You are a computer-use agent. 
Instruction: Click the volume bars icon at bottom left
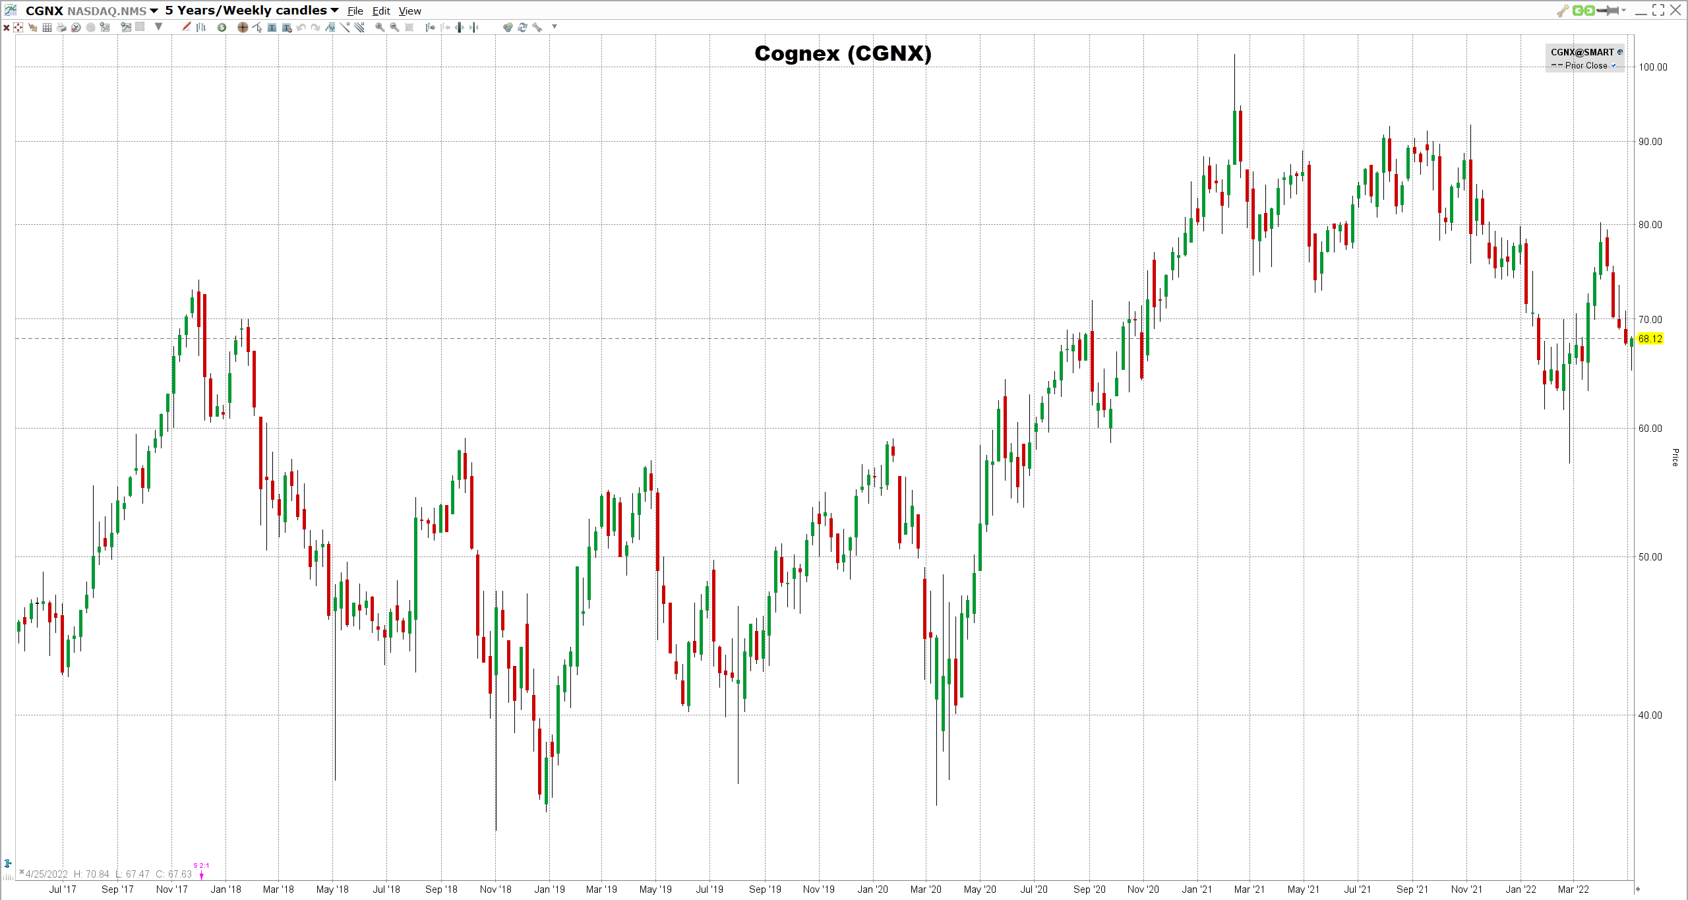[x=8, y=876]
